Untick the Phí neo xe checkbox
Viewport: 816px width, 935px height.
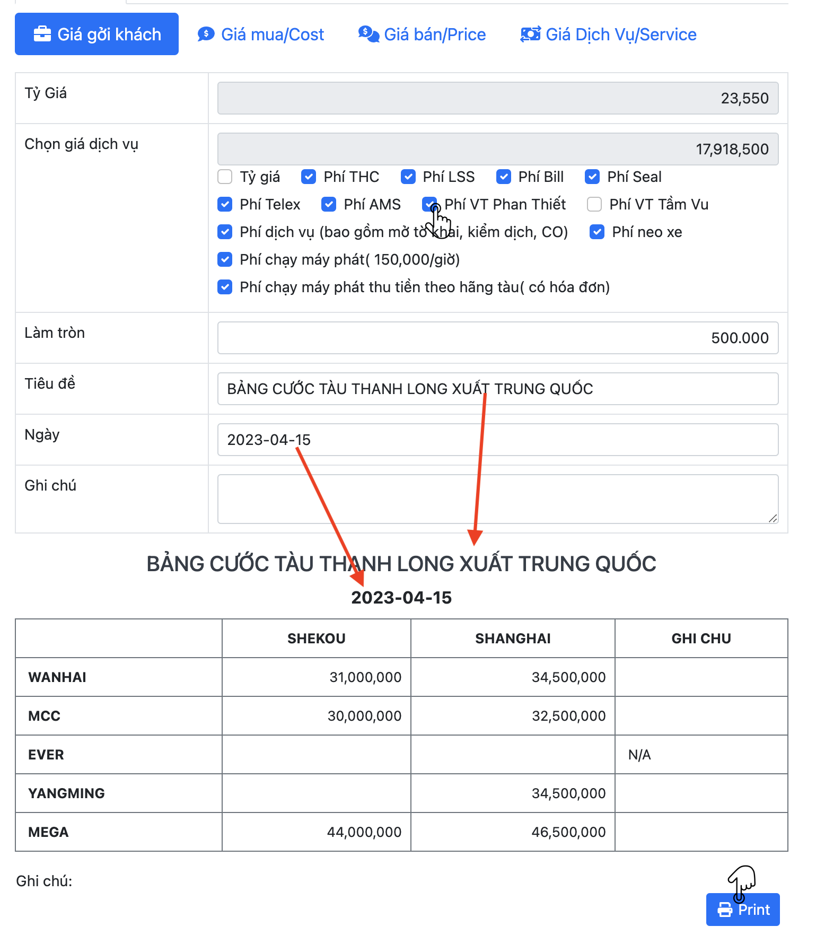(597, 232)
